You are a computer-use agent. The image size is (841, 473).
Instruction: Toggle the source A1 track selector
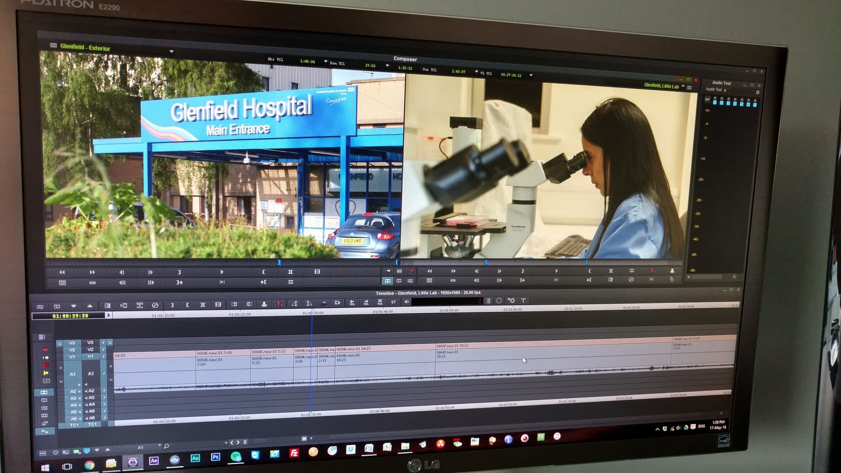coord(72,374)
